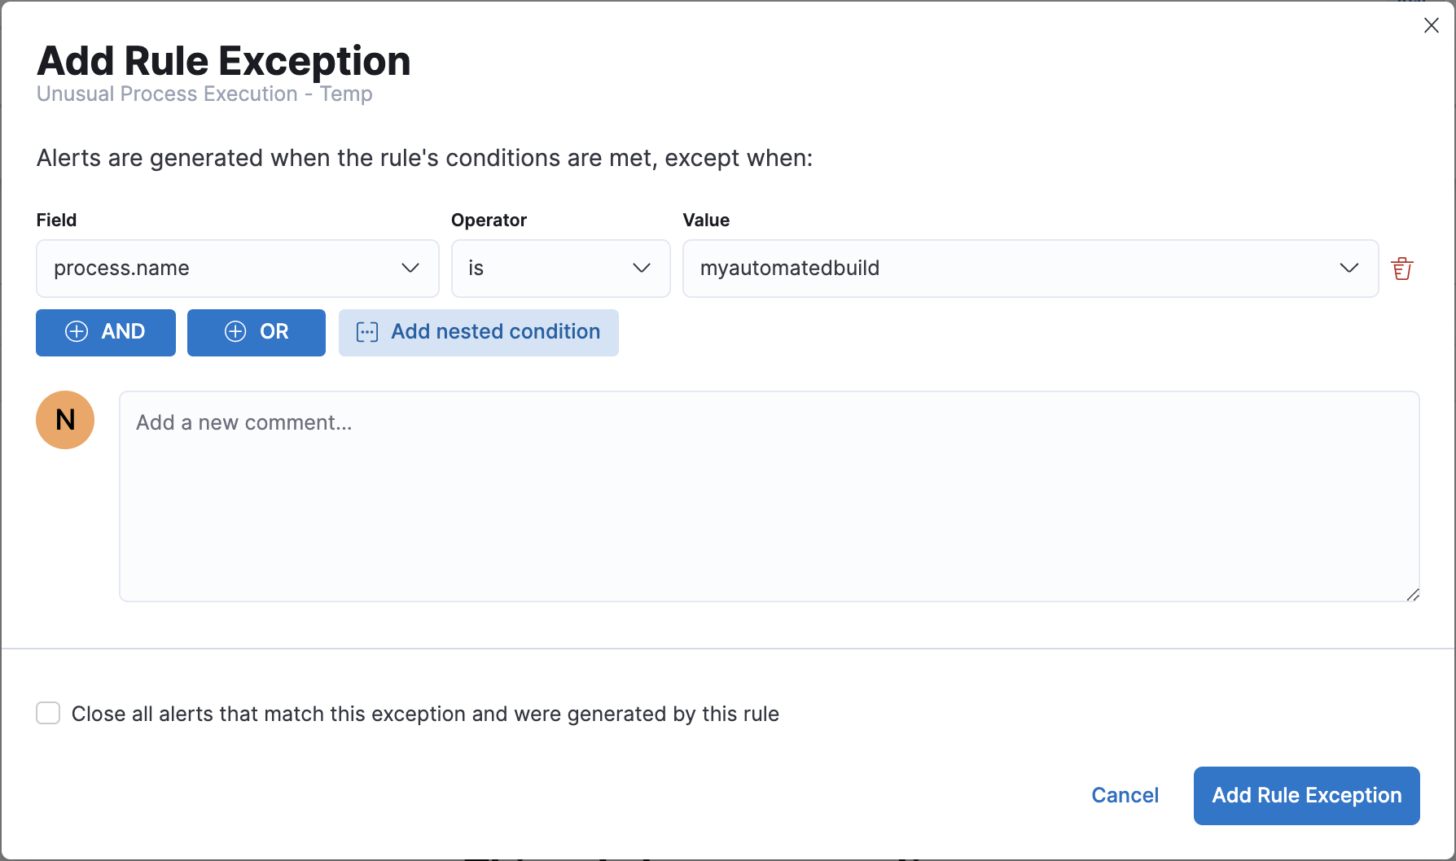Click Add nested condition

pyautogui.click(x=478, y=332)
